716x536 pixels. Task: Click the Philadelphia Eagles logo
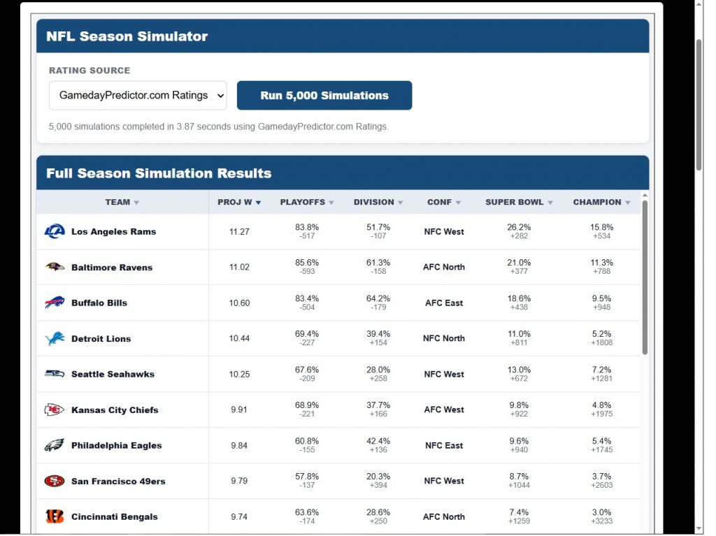[55, 445]
